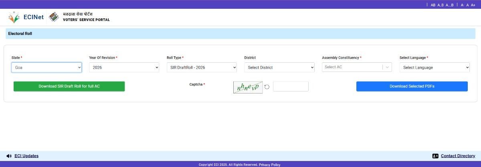
Task: Decrease font size with A- icon
Action: (462, 5)
